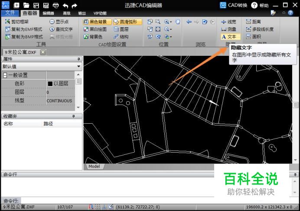Toggle the 黑白绘图 mode
300x211 pixels.
click(x=95, y=29)
